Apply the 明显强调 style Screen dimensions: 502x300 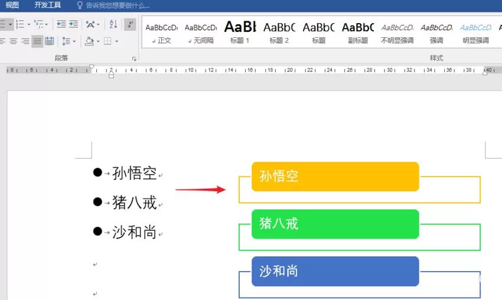point(476,33)
